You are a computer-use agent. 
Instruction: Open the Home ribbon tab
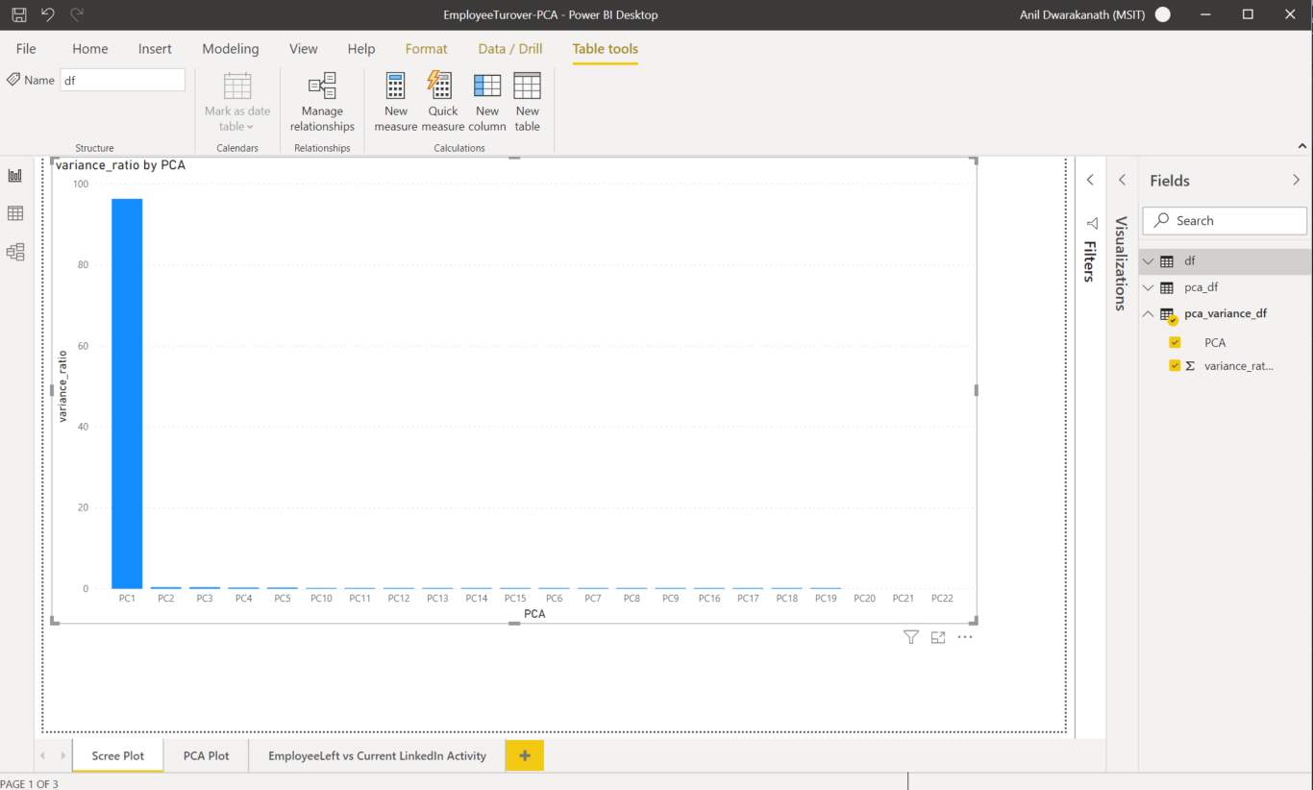click(x=90, y=49)
